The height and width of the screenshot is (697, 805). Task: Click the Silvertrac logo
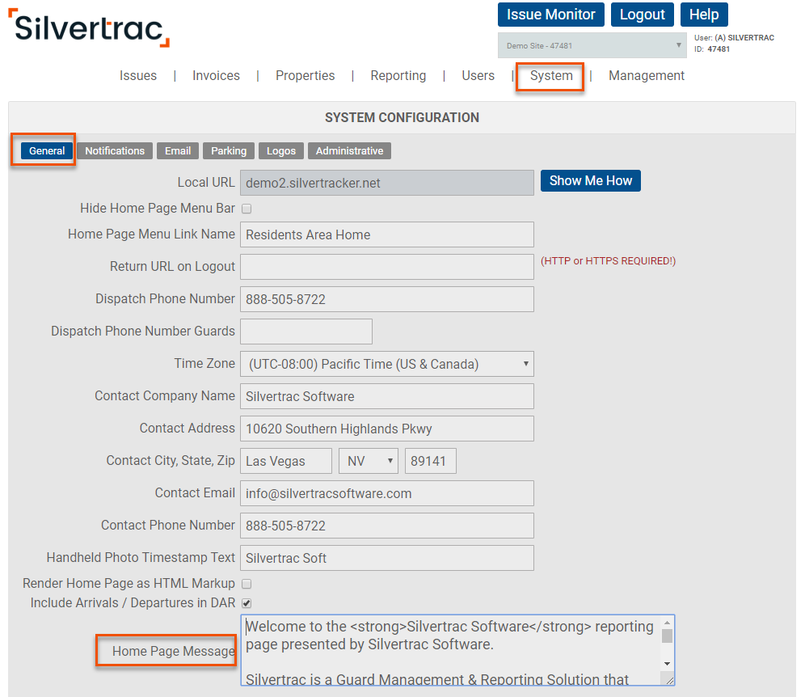pos(89,27)
